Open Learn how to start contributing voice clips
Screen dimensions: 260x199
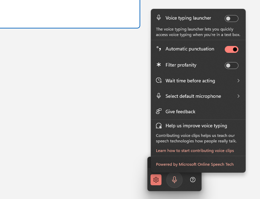pyautogui.click(x=195, y=151)
